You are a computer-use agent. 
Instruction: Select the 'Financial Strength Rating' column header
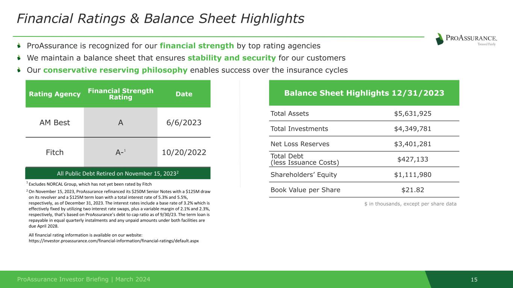[120, 94]
